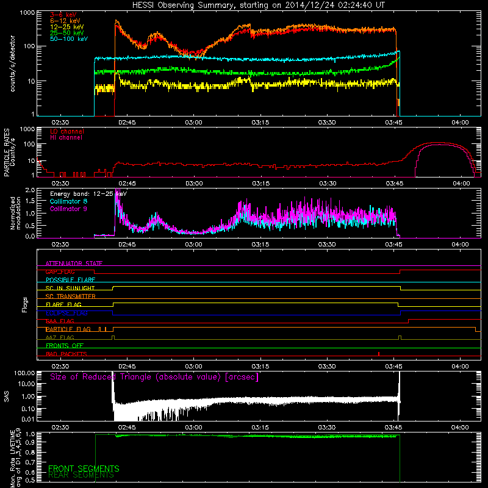488x488 pixels.
Task: Click the BAD_PACKETS flag label
Action: [66, 354]
